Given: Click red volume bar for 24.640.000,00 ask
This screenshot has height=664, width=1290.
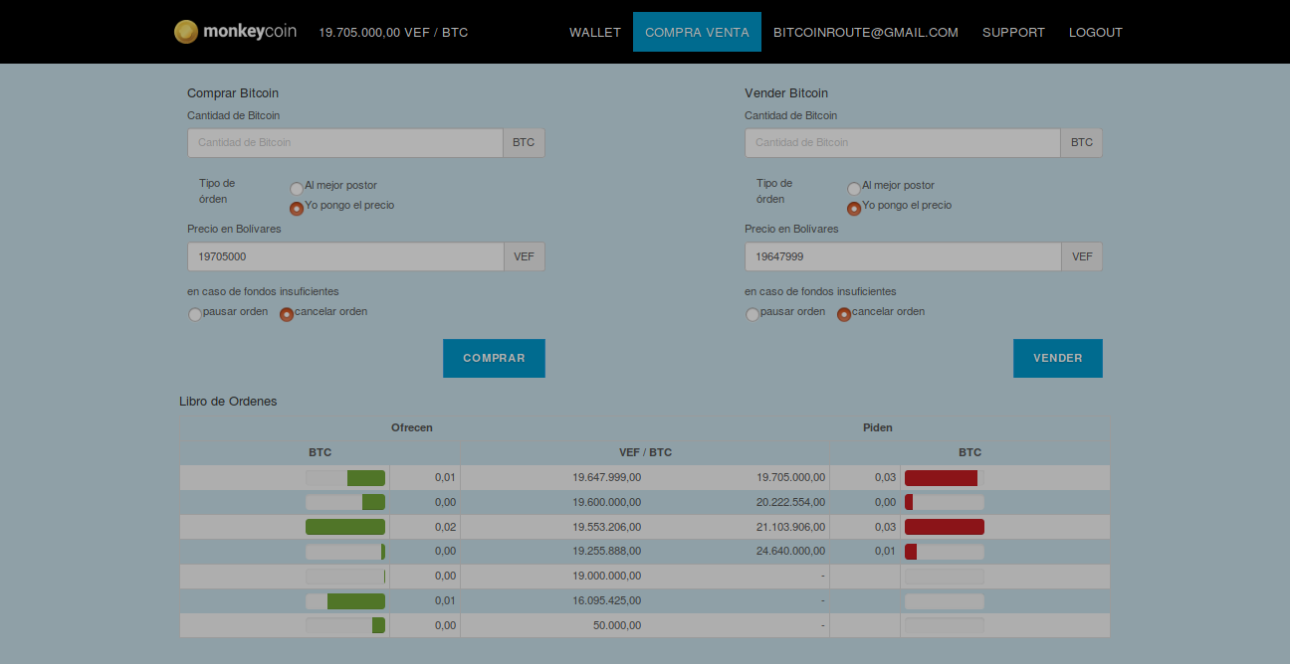Looking at the screenshot, I should pos(911,552).
